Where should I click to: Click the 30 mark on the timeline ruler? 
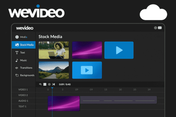(x=120, y=89)
